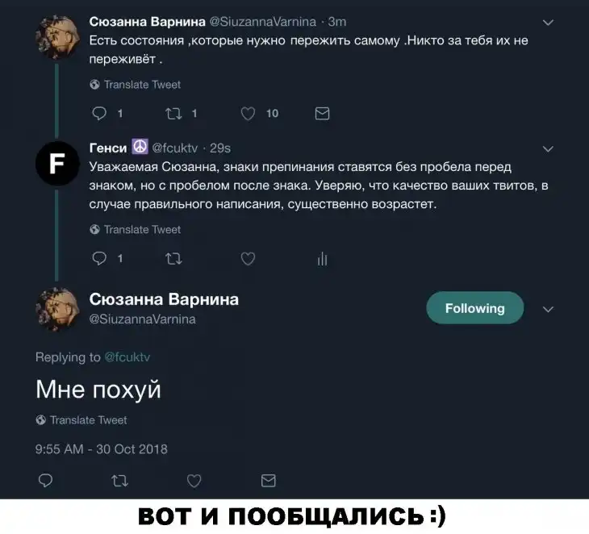Click Translate Tweet under Генси's reply
This screenshot has height=534, width=589.
[136, 229]
